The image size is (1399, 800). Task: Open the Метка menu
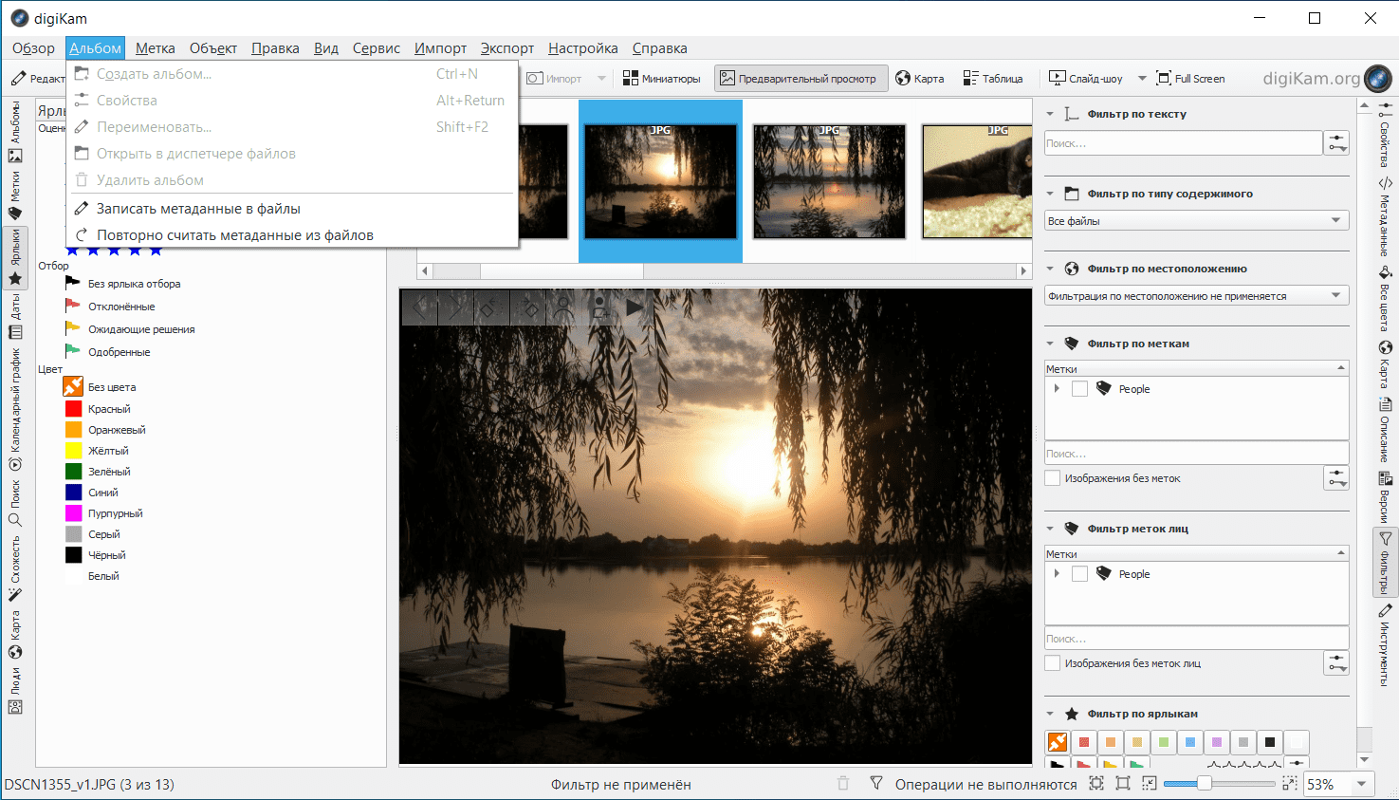click(x=156, y=48)
